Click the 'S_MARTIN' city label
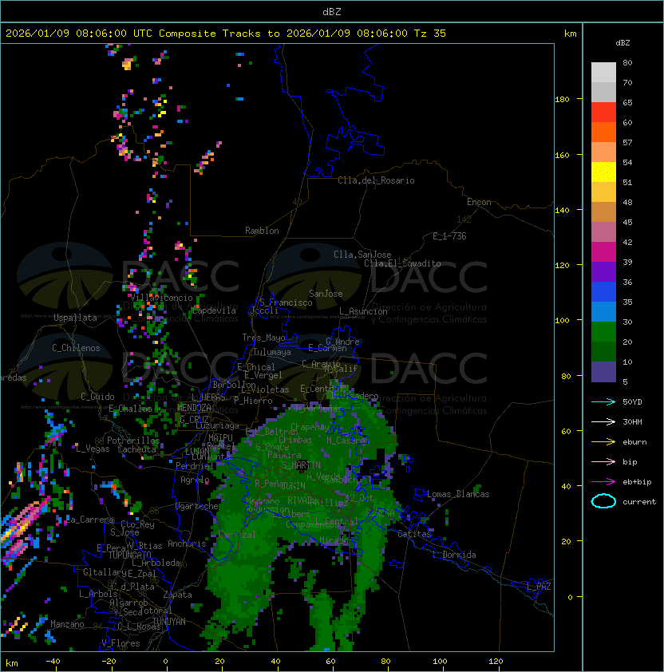 (x=301, y=465)
